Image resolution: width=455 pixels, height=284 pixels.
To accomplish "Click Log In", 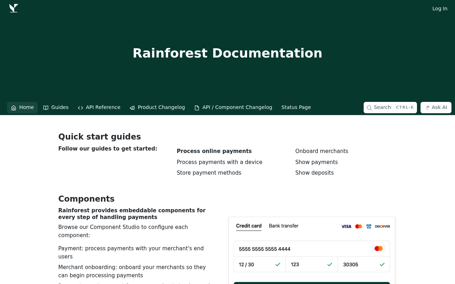I will [440, 9].
